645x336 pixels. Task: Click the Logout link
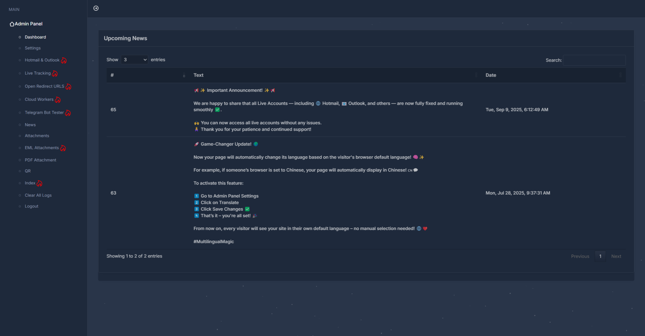pyautogui.click(x=31, y=206)
